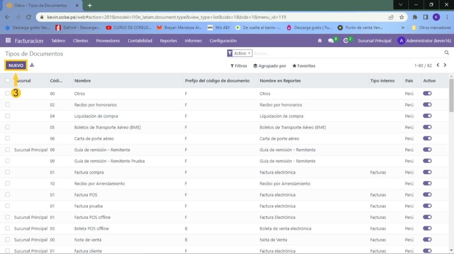The height and width of the screenshot is (254, 454).
Task: Toggle Activo switch for Recibo por honorarios
Action: point(427,105)
